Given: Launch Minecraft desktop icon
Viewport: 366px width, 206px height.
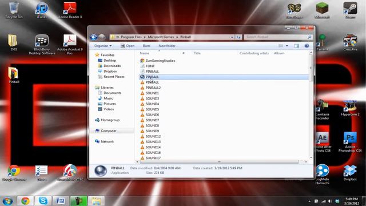Looking at the screenshot, I should (x=322, y=10).
